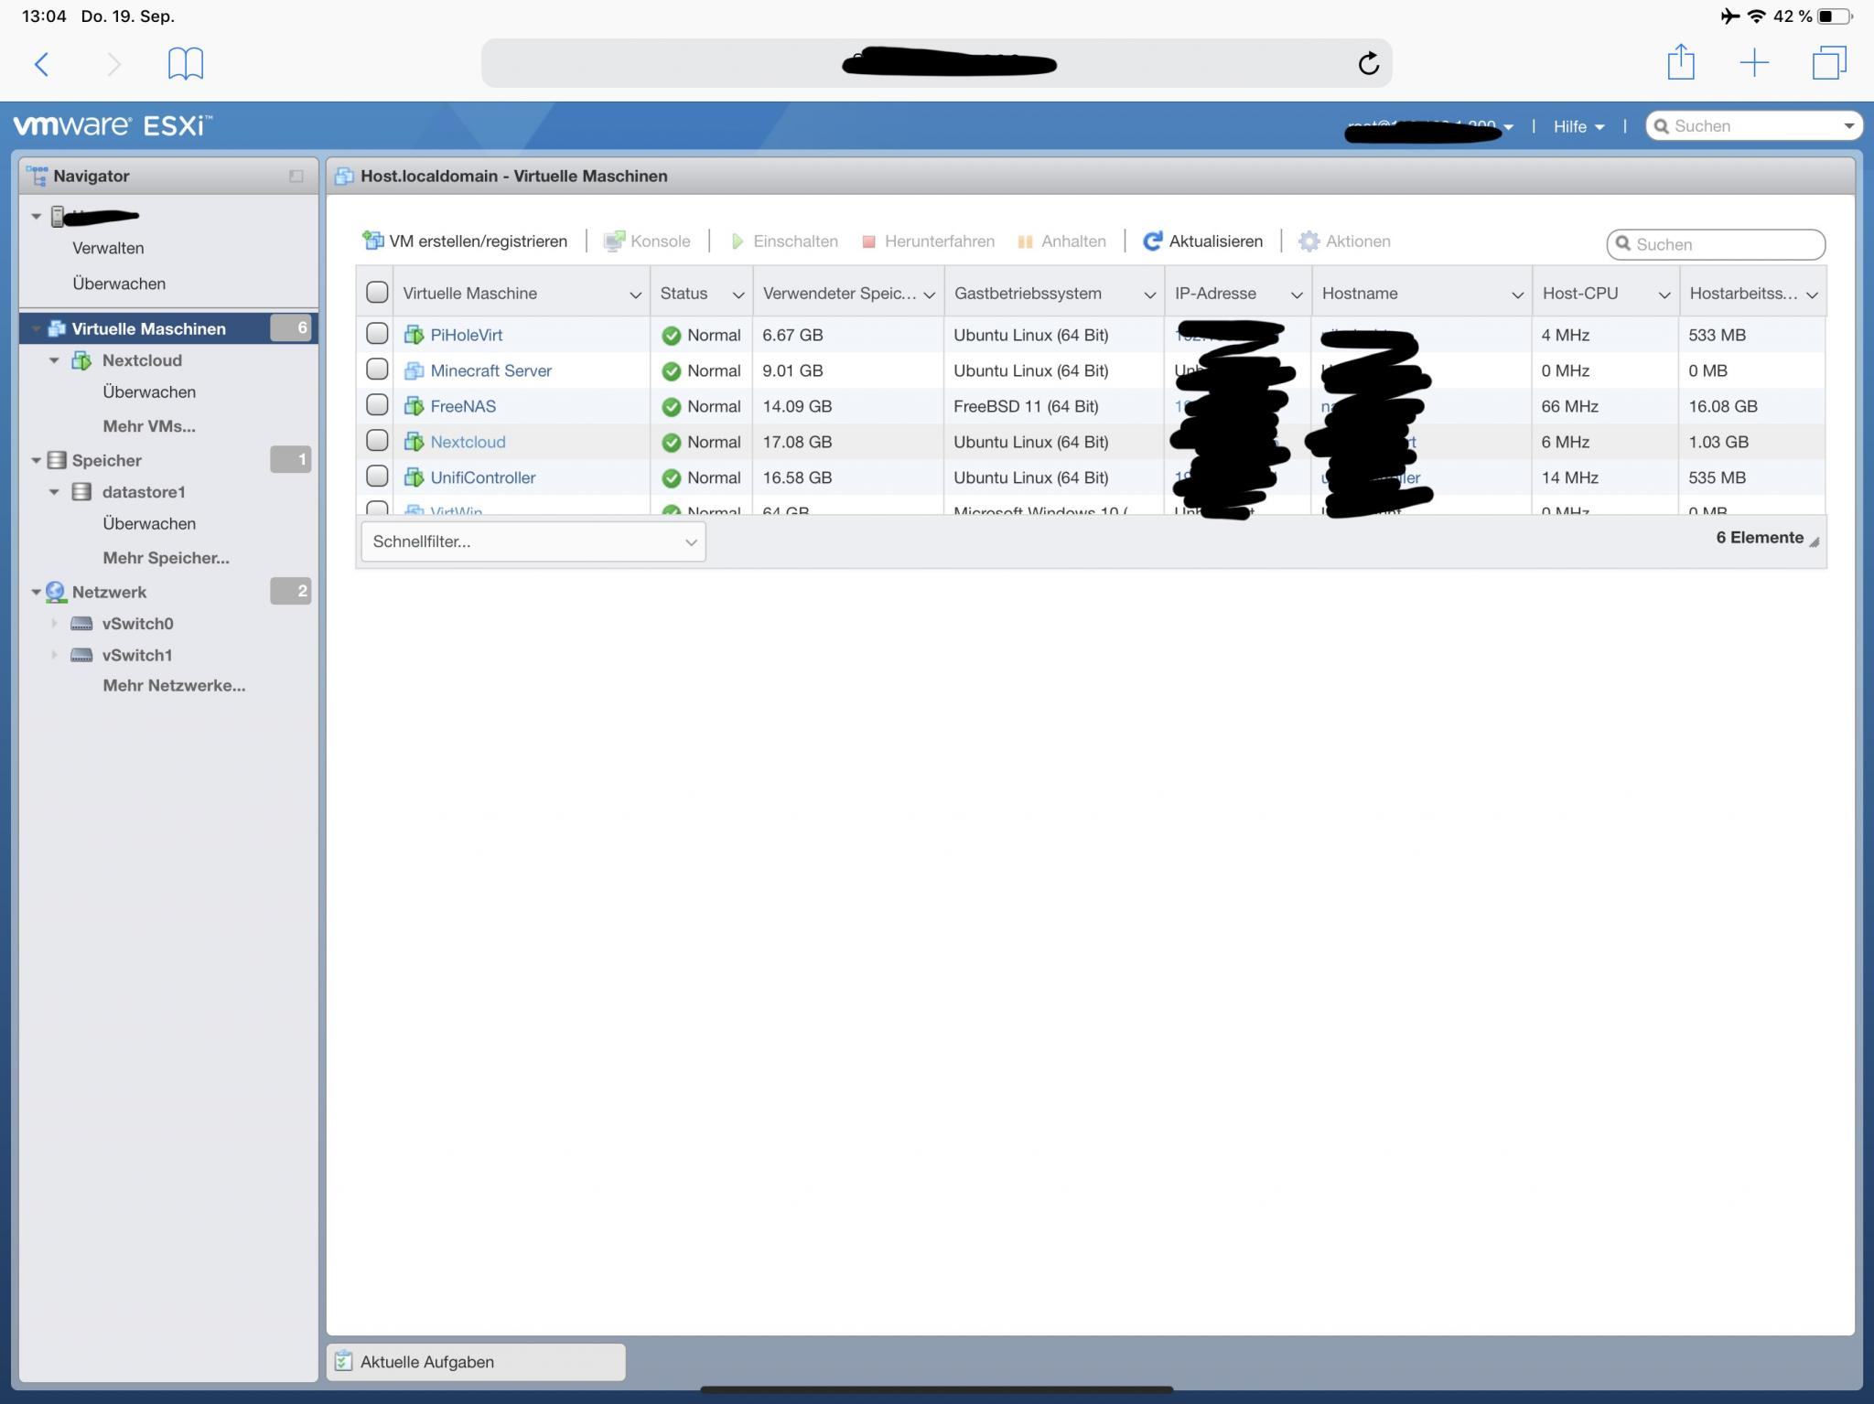Viewport: 1874px width, 1404px height.
Task: Open Aktuelle Aufgaben panel
Action: tap(476, 1362)
